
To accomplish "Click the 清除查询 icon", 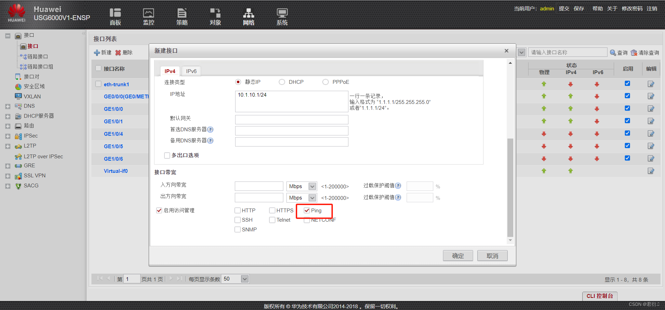I will pyautogui.click(x=634, y=53).
